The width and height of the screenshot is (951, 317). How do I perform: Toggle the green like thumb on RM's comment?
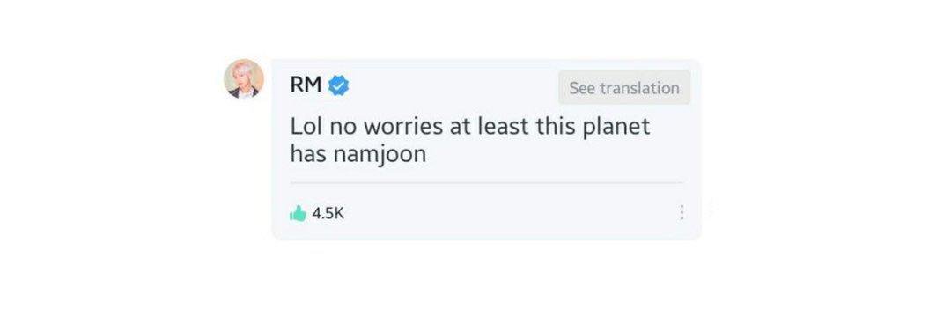pyautogui.click(x=298, y=213)
